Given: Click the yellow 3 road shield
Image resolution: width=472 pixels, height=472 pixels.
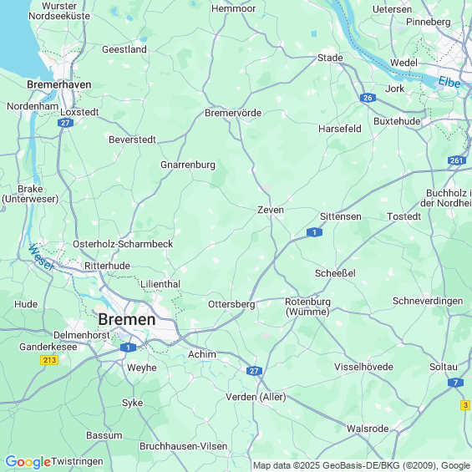Looking at the screenshot, I should [x=465, y=405].
